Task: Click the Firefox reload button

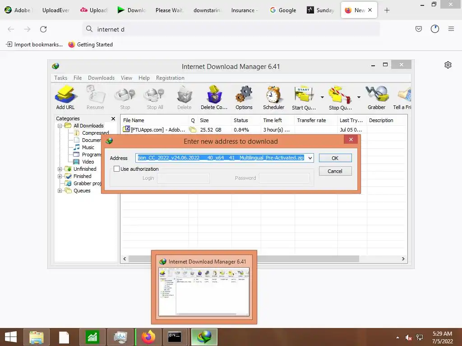Action: tap(43, 29)
